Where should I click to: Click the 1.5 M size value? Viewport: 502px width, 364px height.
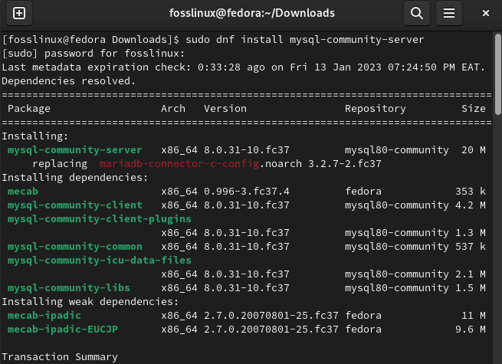[x=471, y=288]
